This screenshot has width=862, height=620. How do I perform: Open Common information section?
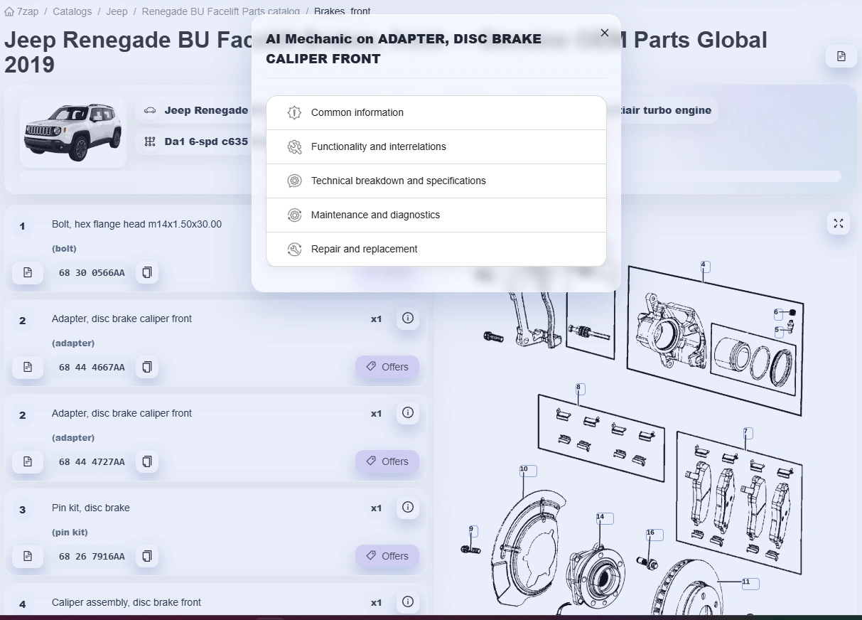[436, 112]
